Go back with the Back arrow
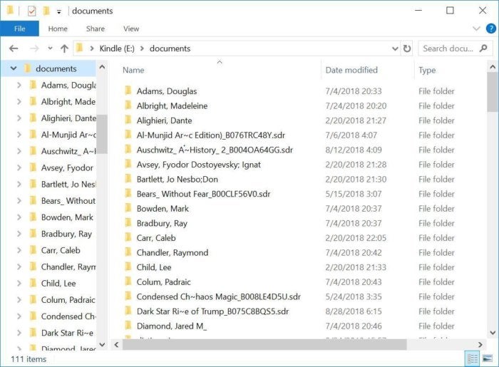Viewport: 499px width, 367px height. click(x=14, y=48)
